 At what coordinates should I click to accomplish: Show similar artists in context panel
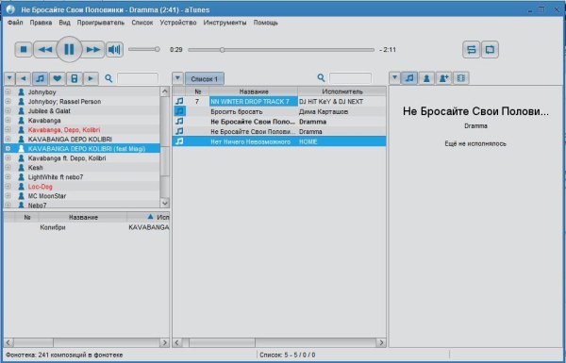pyautogui.click(x=443, y=78)
